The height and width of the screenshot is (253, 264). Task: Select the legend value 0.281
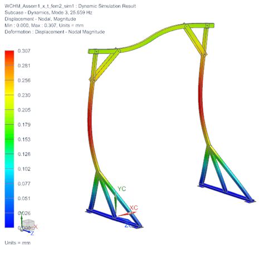pos(24,66)
